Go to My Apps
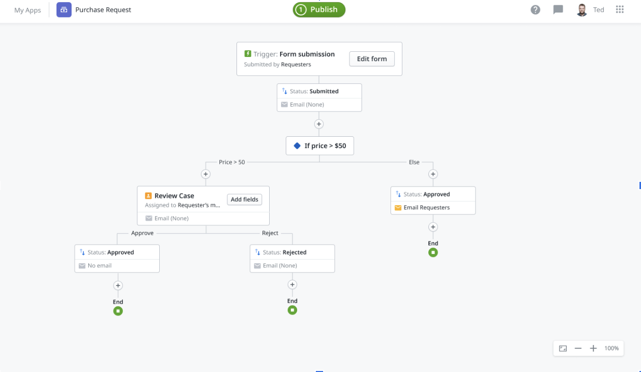The width and height of the screenshot is (641, 372). [27, 10]
